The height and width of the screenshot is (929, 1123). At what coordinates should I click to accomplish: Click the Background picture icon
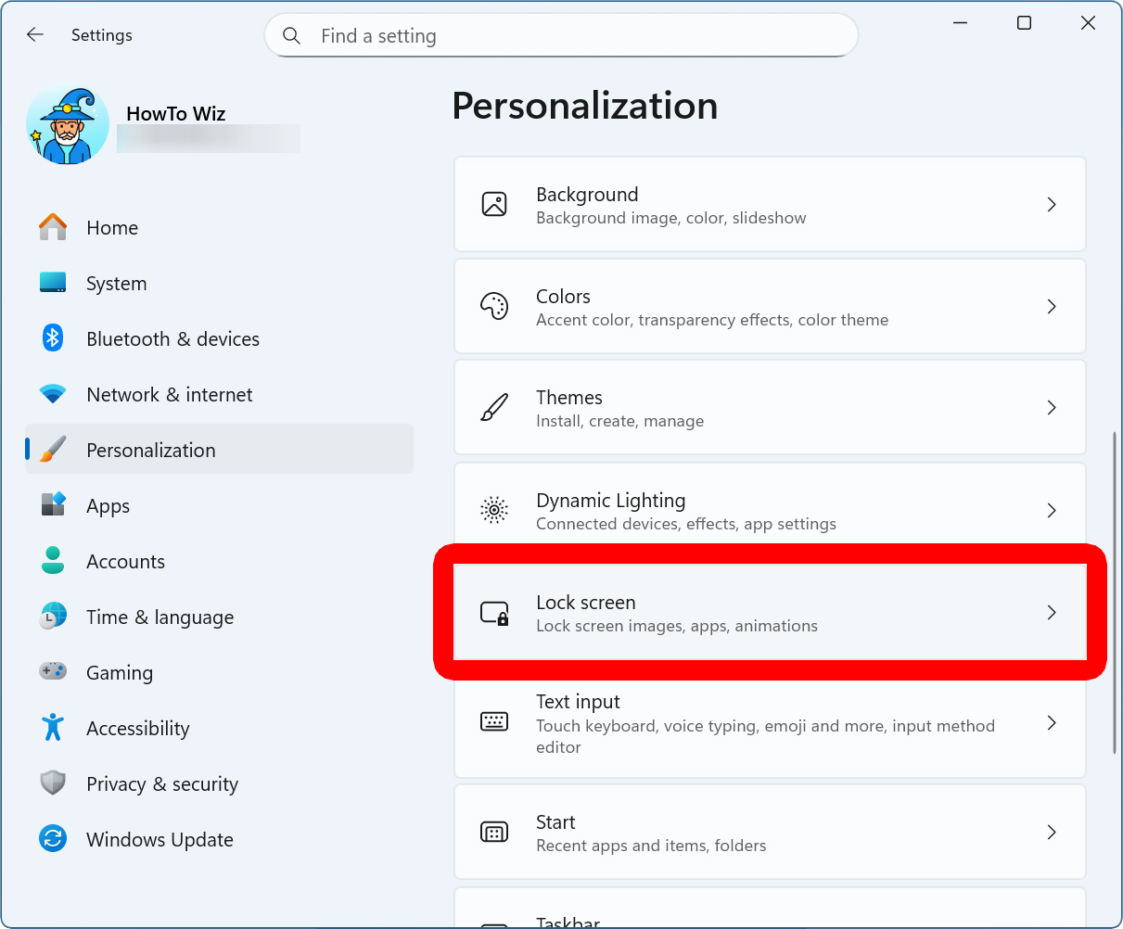click(x=494, y=204)
